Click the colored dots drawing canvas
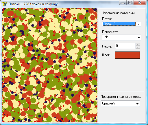Screen dimensions: 148x125 (x=50, y=65)
